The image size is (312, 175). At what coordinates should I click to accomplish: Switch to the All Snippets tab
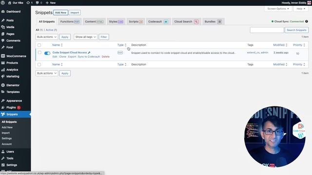[x=47, y=21]
